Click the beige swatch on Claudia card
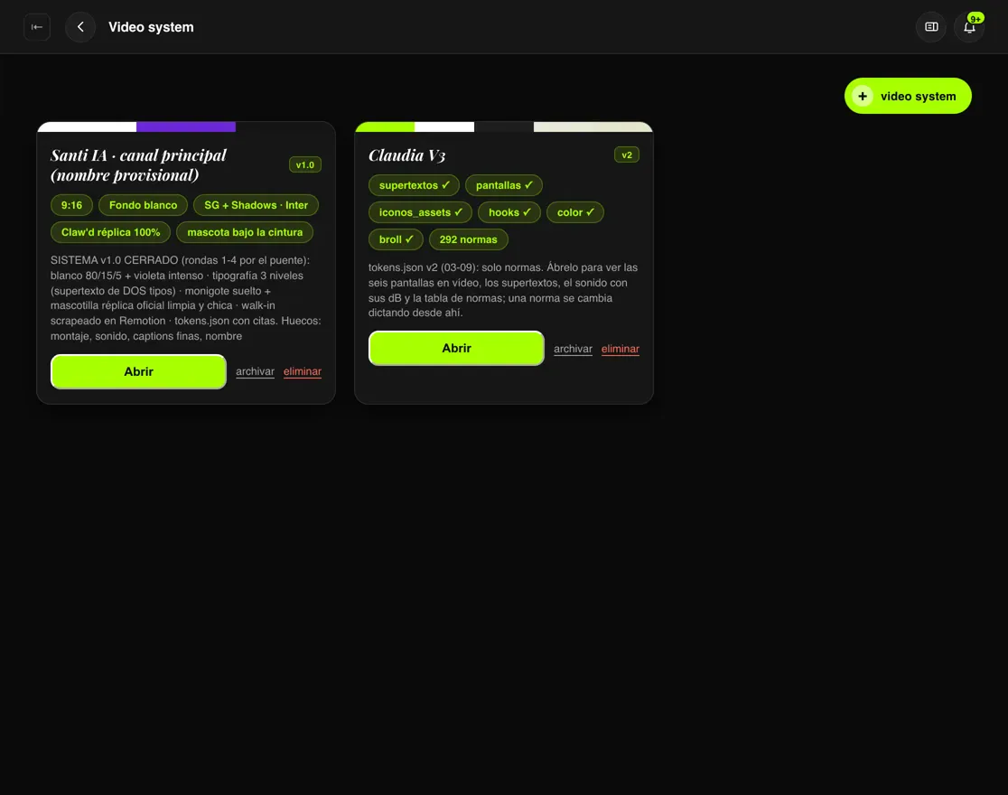1008x795 pixels. [593, 126]
